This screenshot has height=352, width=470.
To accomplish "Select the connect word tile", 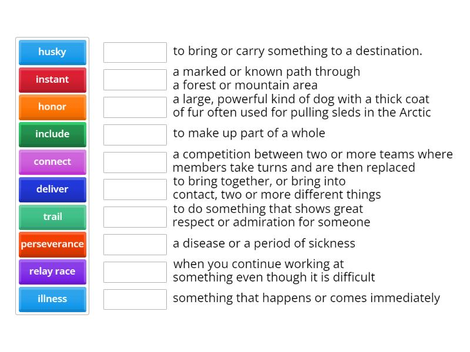I will [52, 162].
